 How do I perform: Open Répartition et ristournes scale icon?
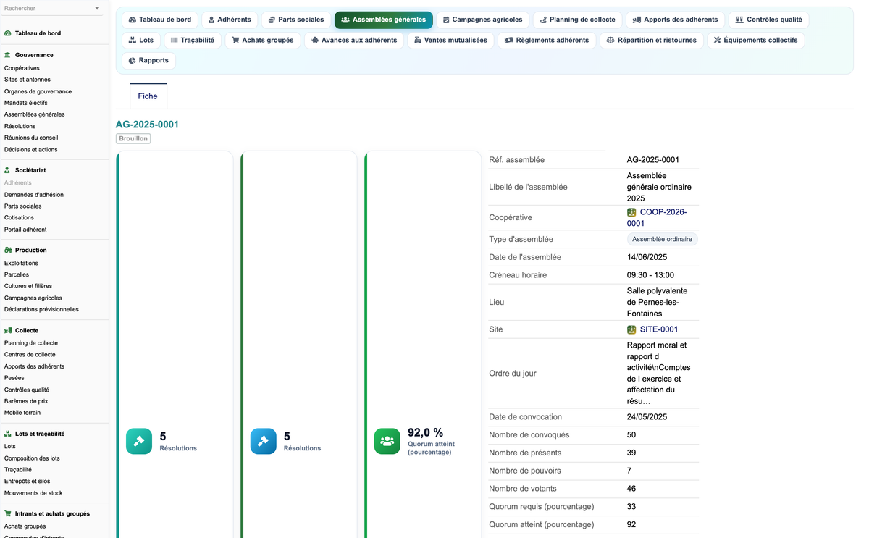(610, 40)
